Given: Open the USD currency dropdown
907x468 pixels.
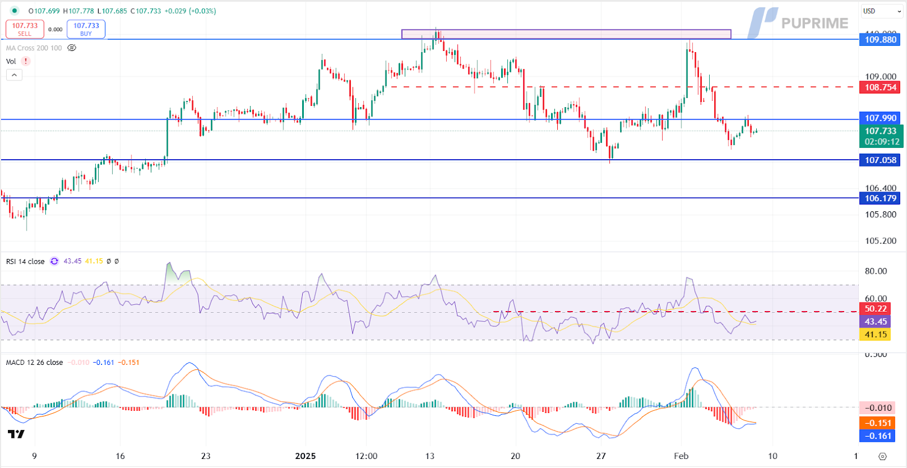Looking at the screenshot, I should click(x=882, y=11).
